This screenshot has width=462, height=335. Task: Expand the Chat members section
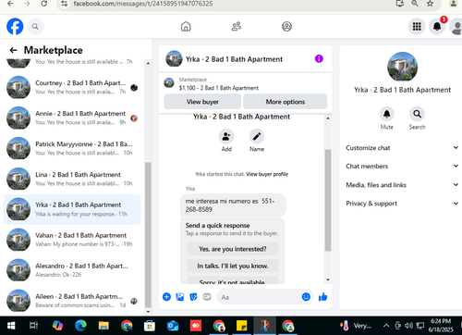(x=402, y=167)
